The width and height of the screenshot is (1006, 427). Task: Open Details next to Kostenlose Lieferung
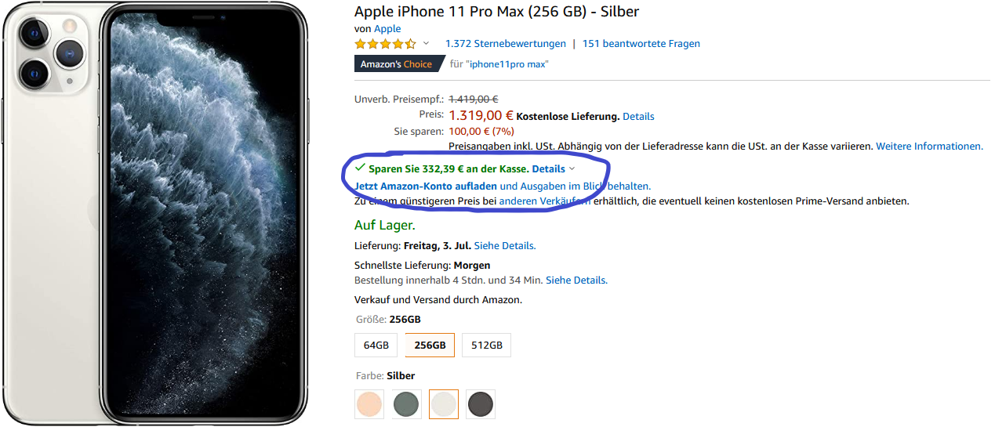click(638, 117)
